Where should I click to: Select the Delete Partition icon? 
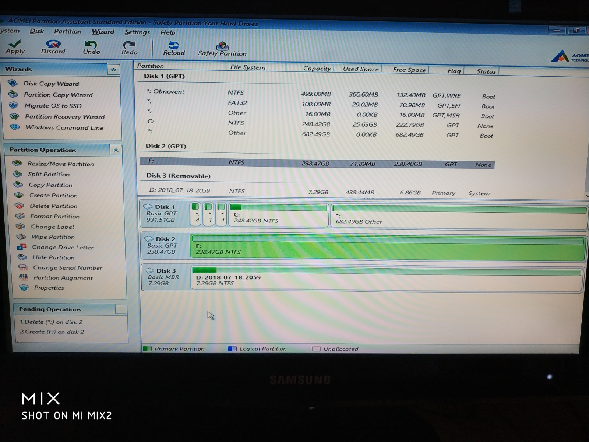coord(19,206)
